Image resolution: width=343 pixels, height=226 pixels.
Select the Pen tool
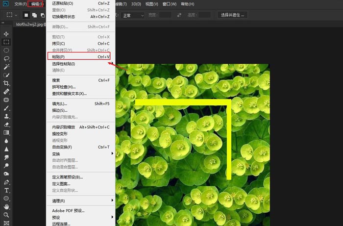(x=6, y=182)
